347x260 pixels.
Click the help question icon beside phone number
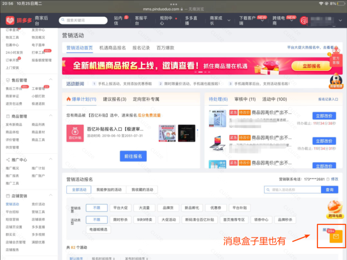328,179
